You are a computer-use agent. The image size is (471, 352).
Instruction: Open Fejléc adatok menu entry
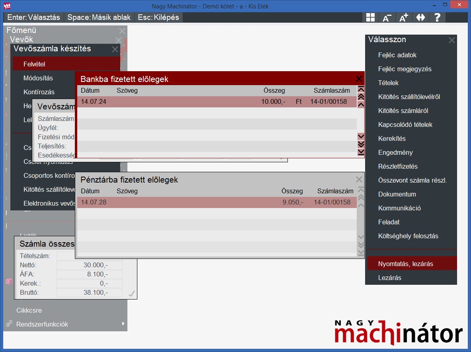(397, 55)
